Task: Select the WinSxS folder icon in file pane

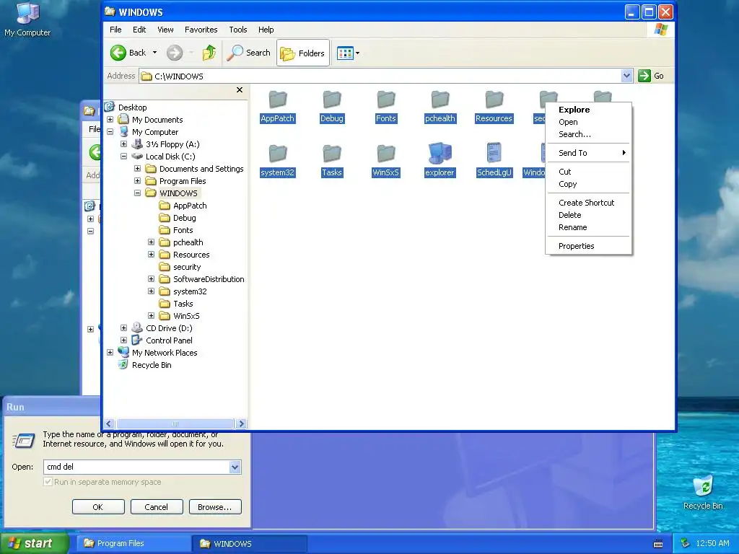Action: [386, 154]
